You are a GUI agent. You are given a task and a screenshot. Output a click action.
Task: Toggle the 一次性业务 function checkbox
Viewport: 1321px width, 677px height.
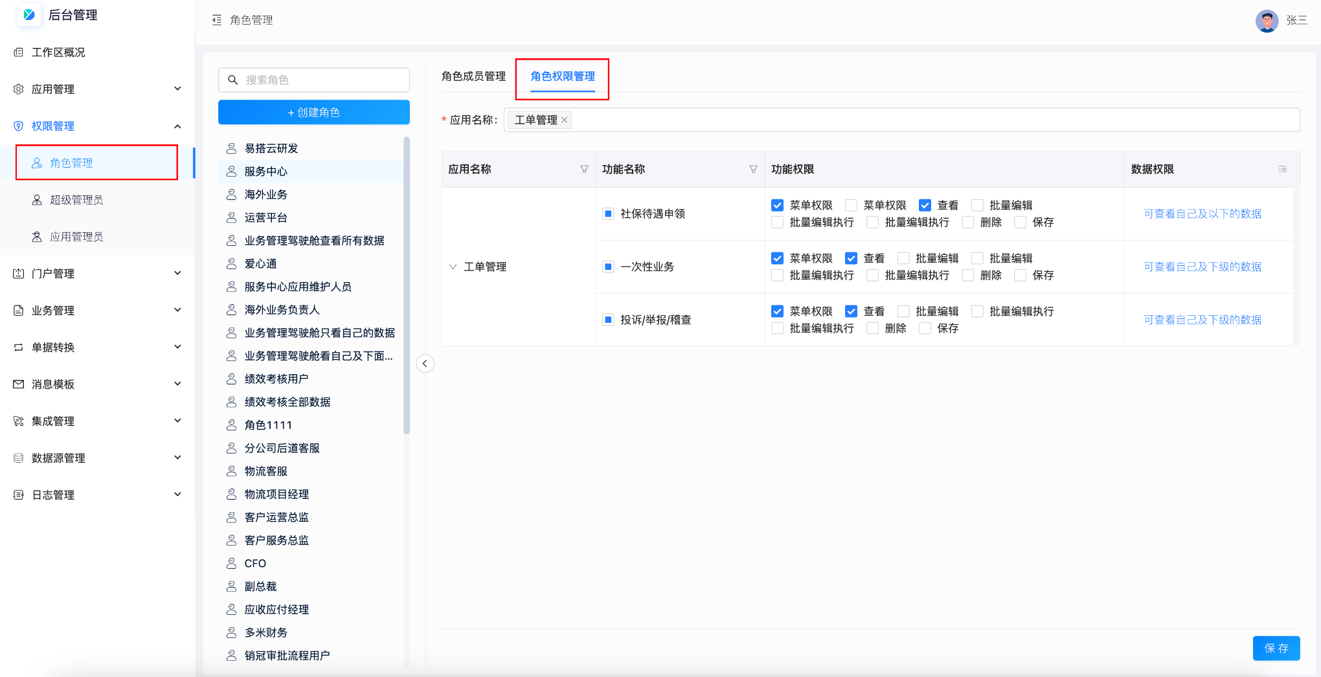click(x=608, y=267)
